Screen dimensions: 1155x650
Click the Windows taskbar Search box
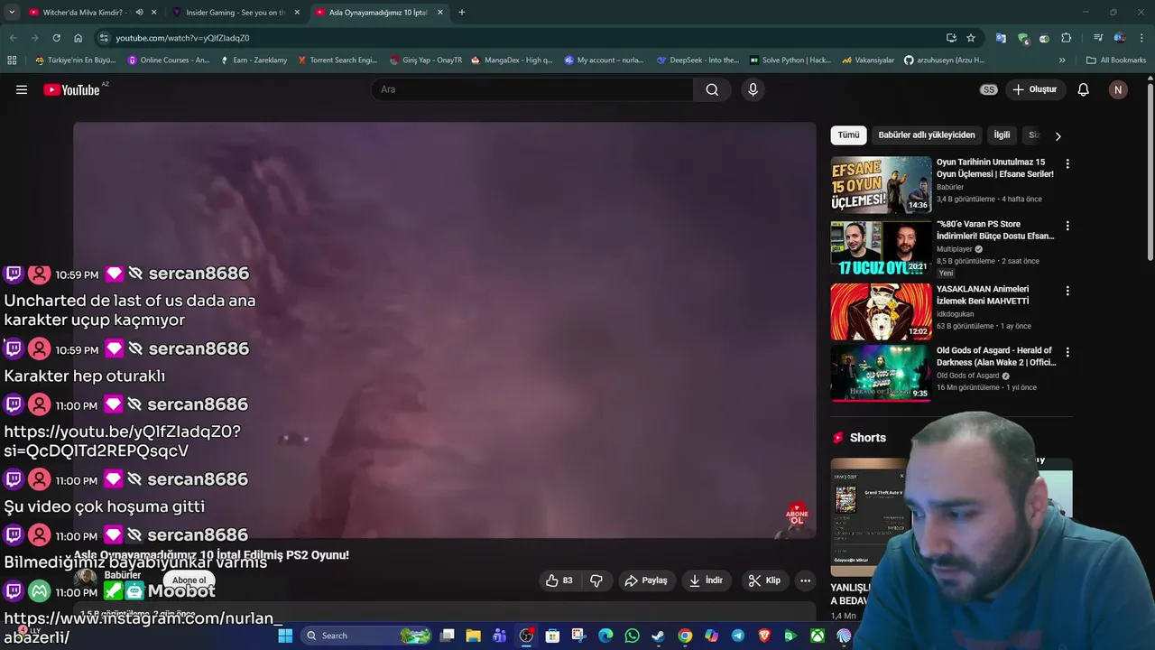click(366, 636)
